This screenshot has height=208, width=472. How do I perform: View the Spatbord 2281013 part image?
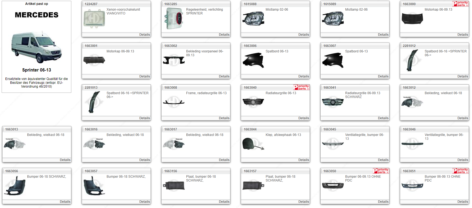pos(94,102)
